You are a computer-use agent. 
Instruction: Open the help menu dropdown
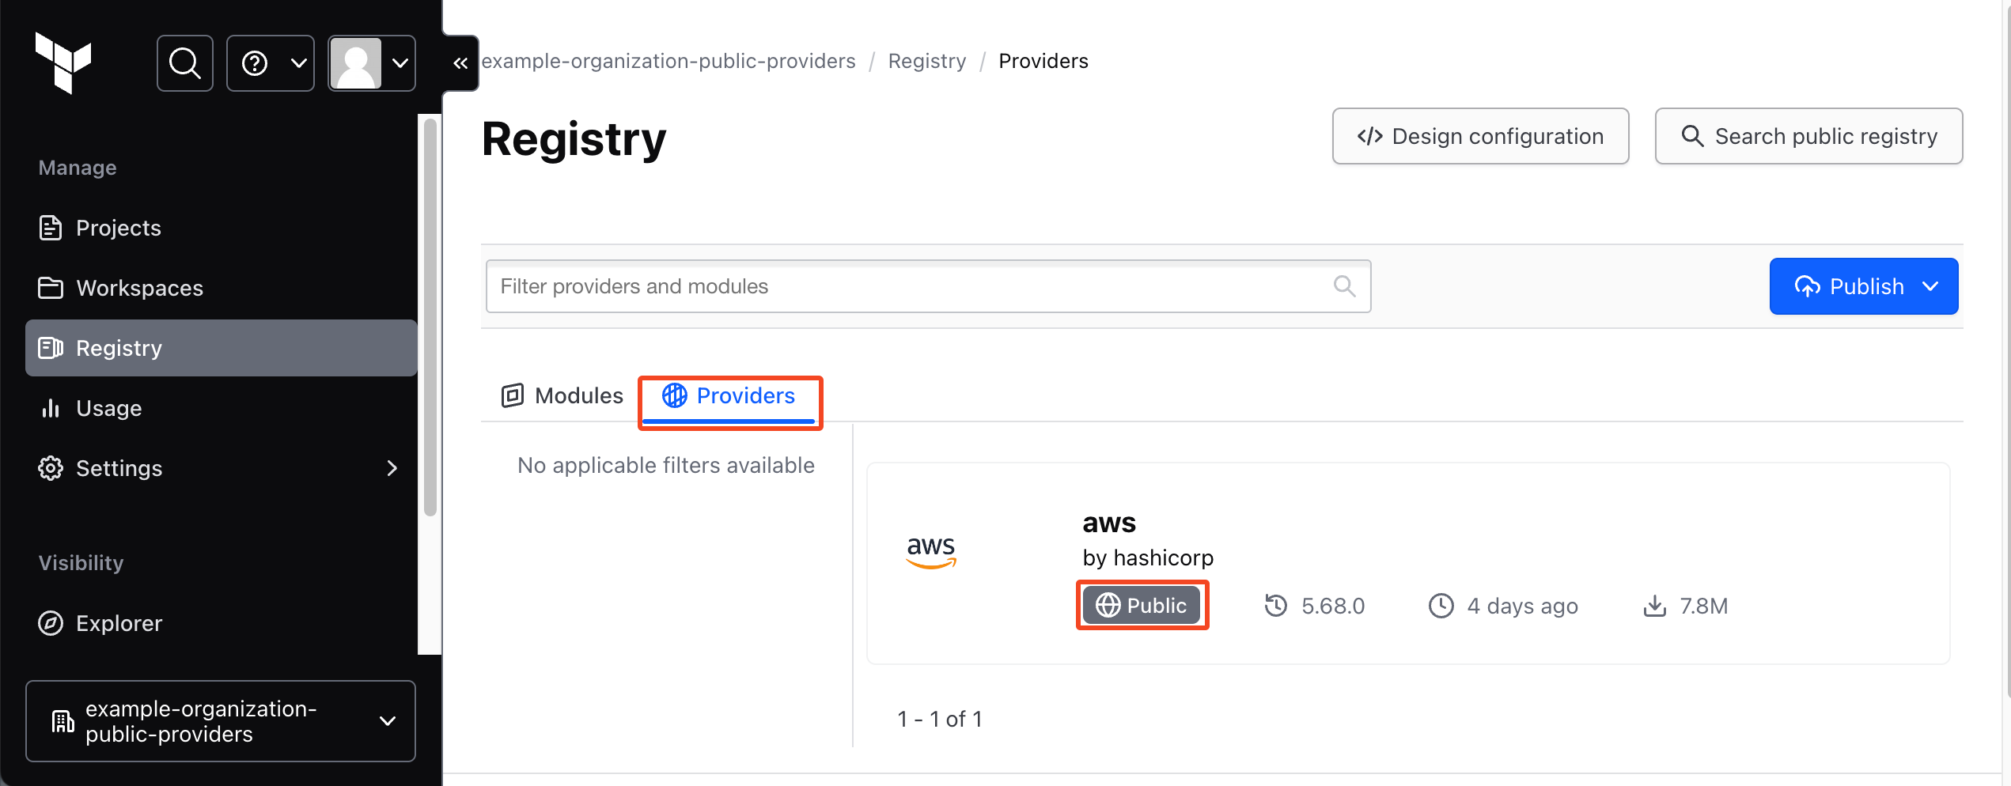271,63
